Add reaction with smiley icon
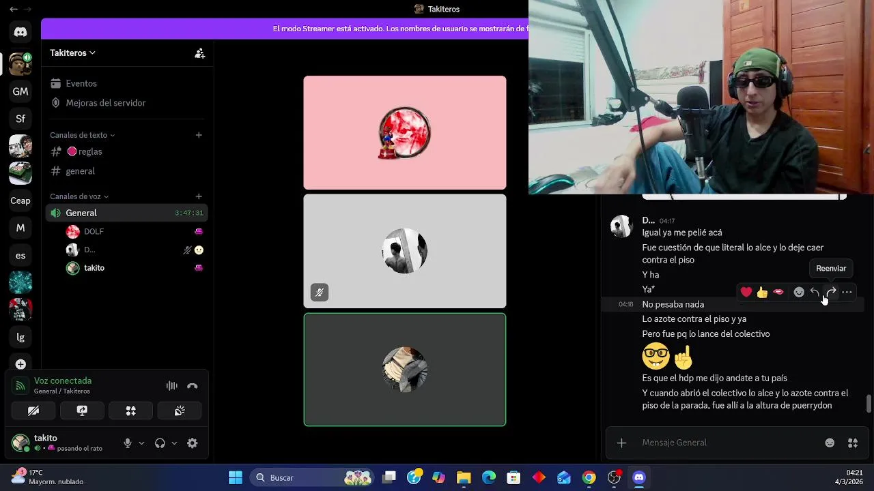Screen dimensions: 874x491 click(799, 293)
